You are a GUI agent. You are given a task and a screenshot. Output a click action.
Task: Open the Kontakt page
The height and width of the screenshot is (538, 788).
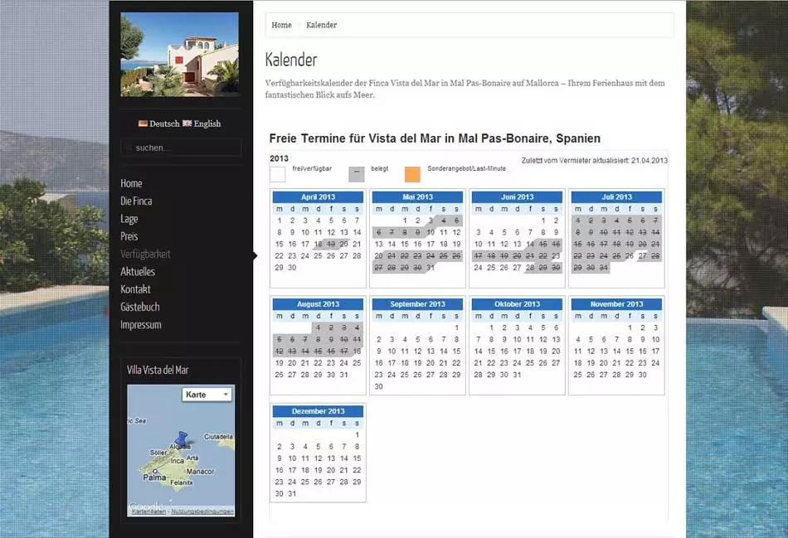coord(136,289)
